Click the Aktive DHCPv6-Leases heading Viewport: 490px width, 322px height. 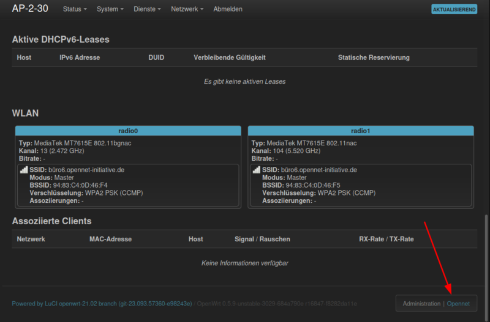tap(61, 39)
